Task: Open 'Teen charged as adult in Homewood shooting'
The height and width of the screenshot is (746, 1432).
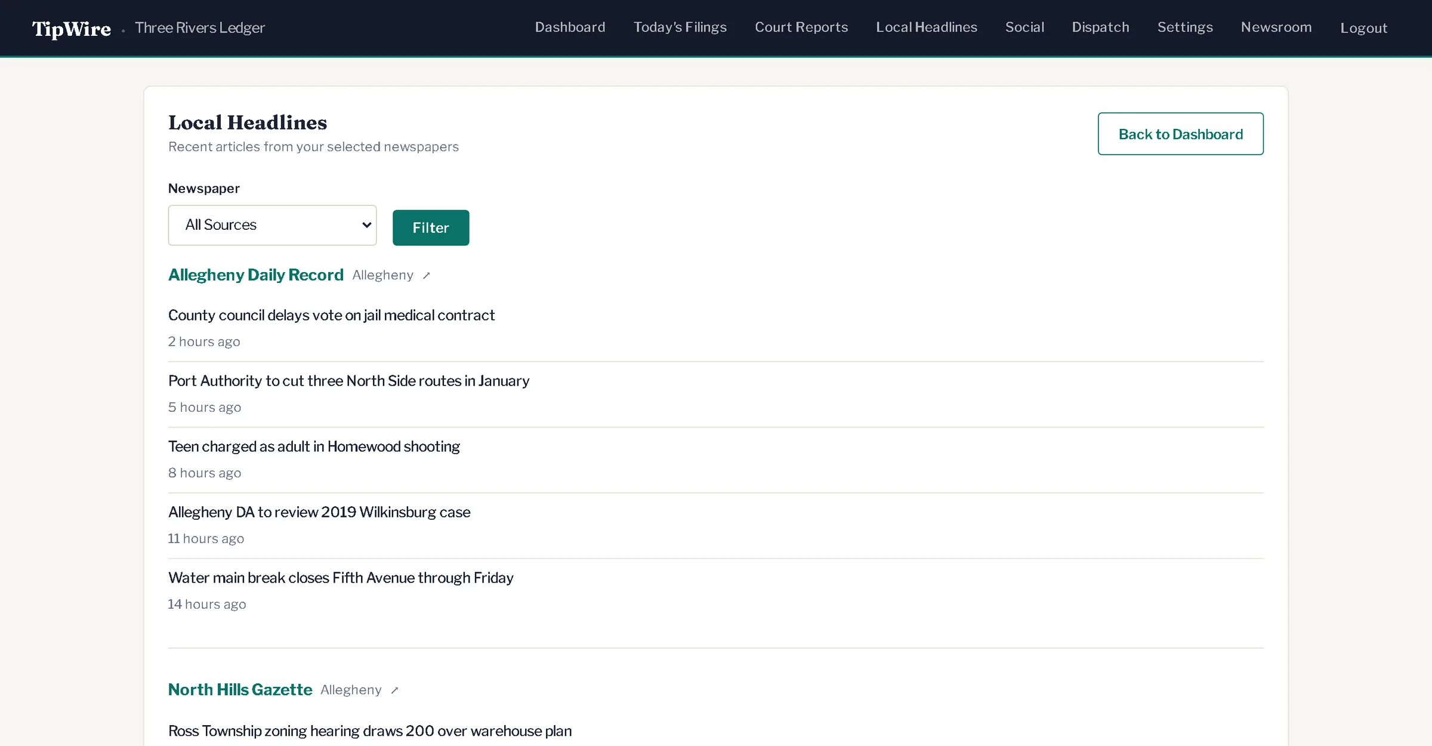Action: point(314,446)
